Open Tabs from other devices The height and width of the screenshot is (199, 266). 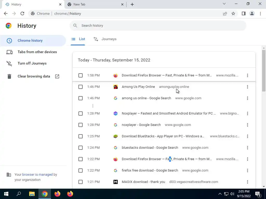33,52
